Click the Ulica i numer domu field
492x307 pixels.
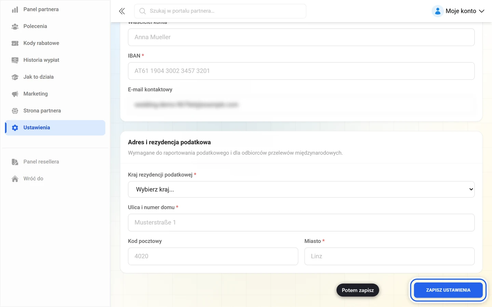(x=301, y=223)
